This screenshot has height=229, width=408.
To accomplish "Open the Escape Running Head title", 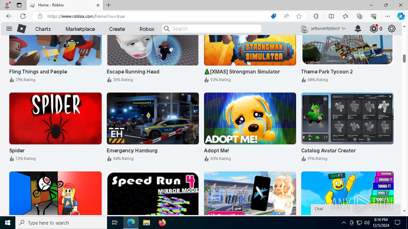I will 133,72.
